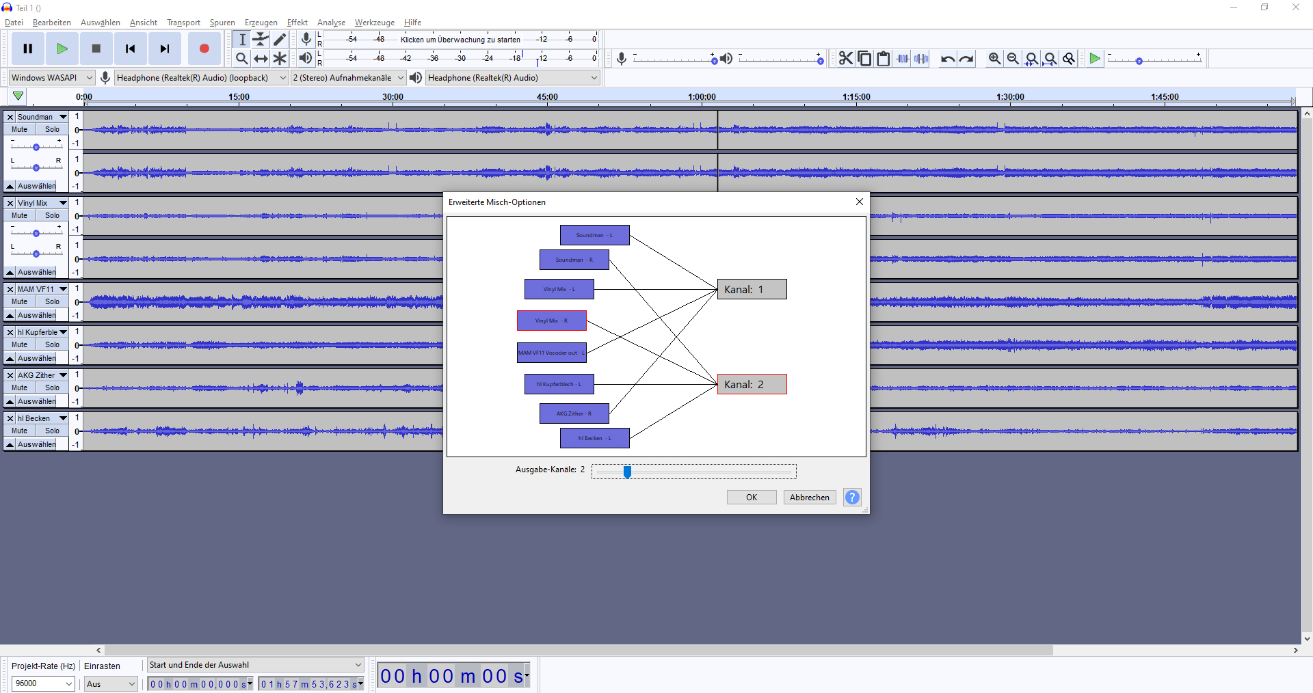
Task: Click the Ausgabe-Kanäle slider handle
Action: pos(627,472)
